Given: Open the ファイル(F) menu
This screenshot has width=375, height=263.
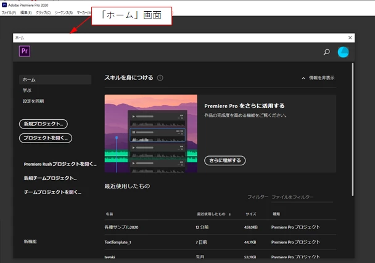Looking at the screenshot, I should click(x=9, y=13).
